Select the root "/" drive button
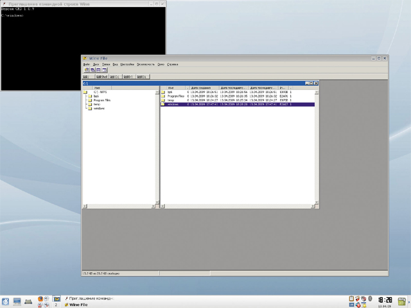The width and height of the screenshot is (411, 308). pyautogui.click(x=89, y=77)
